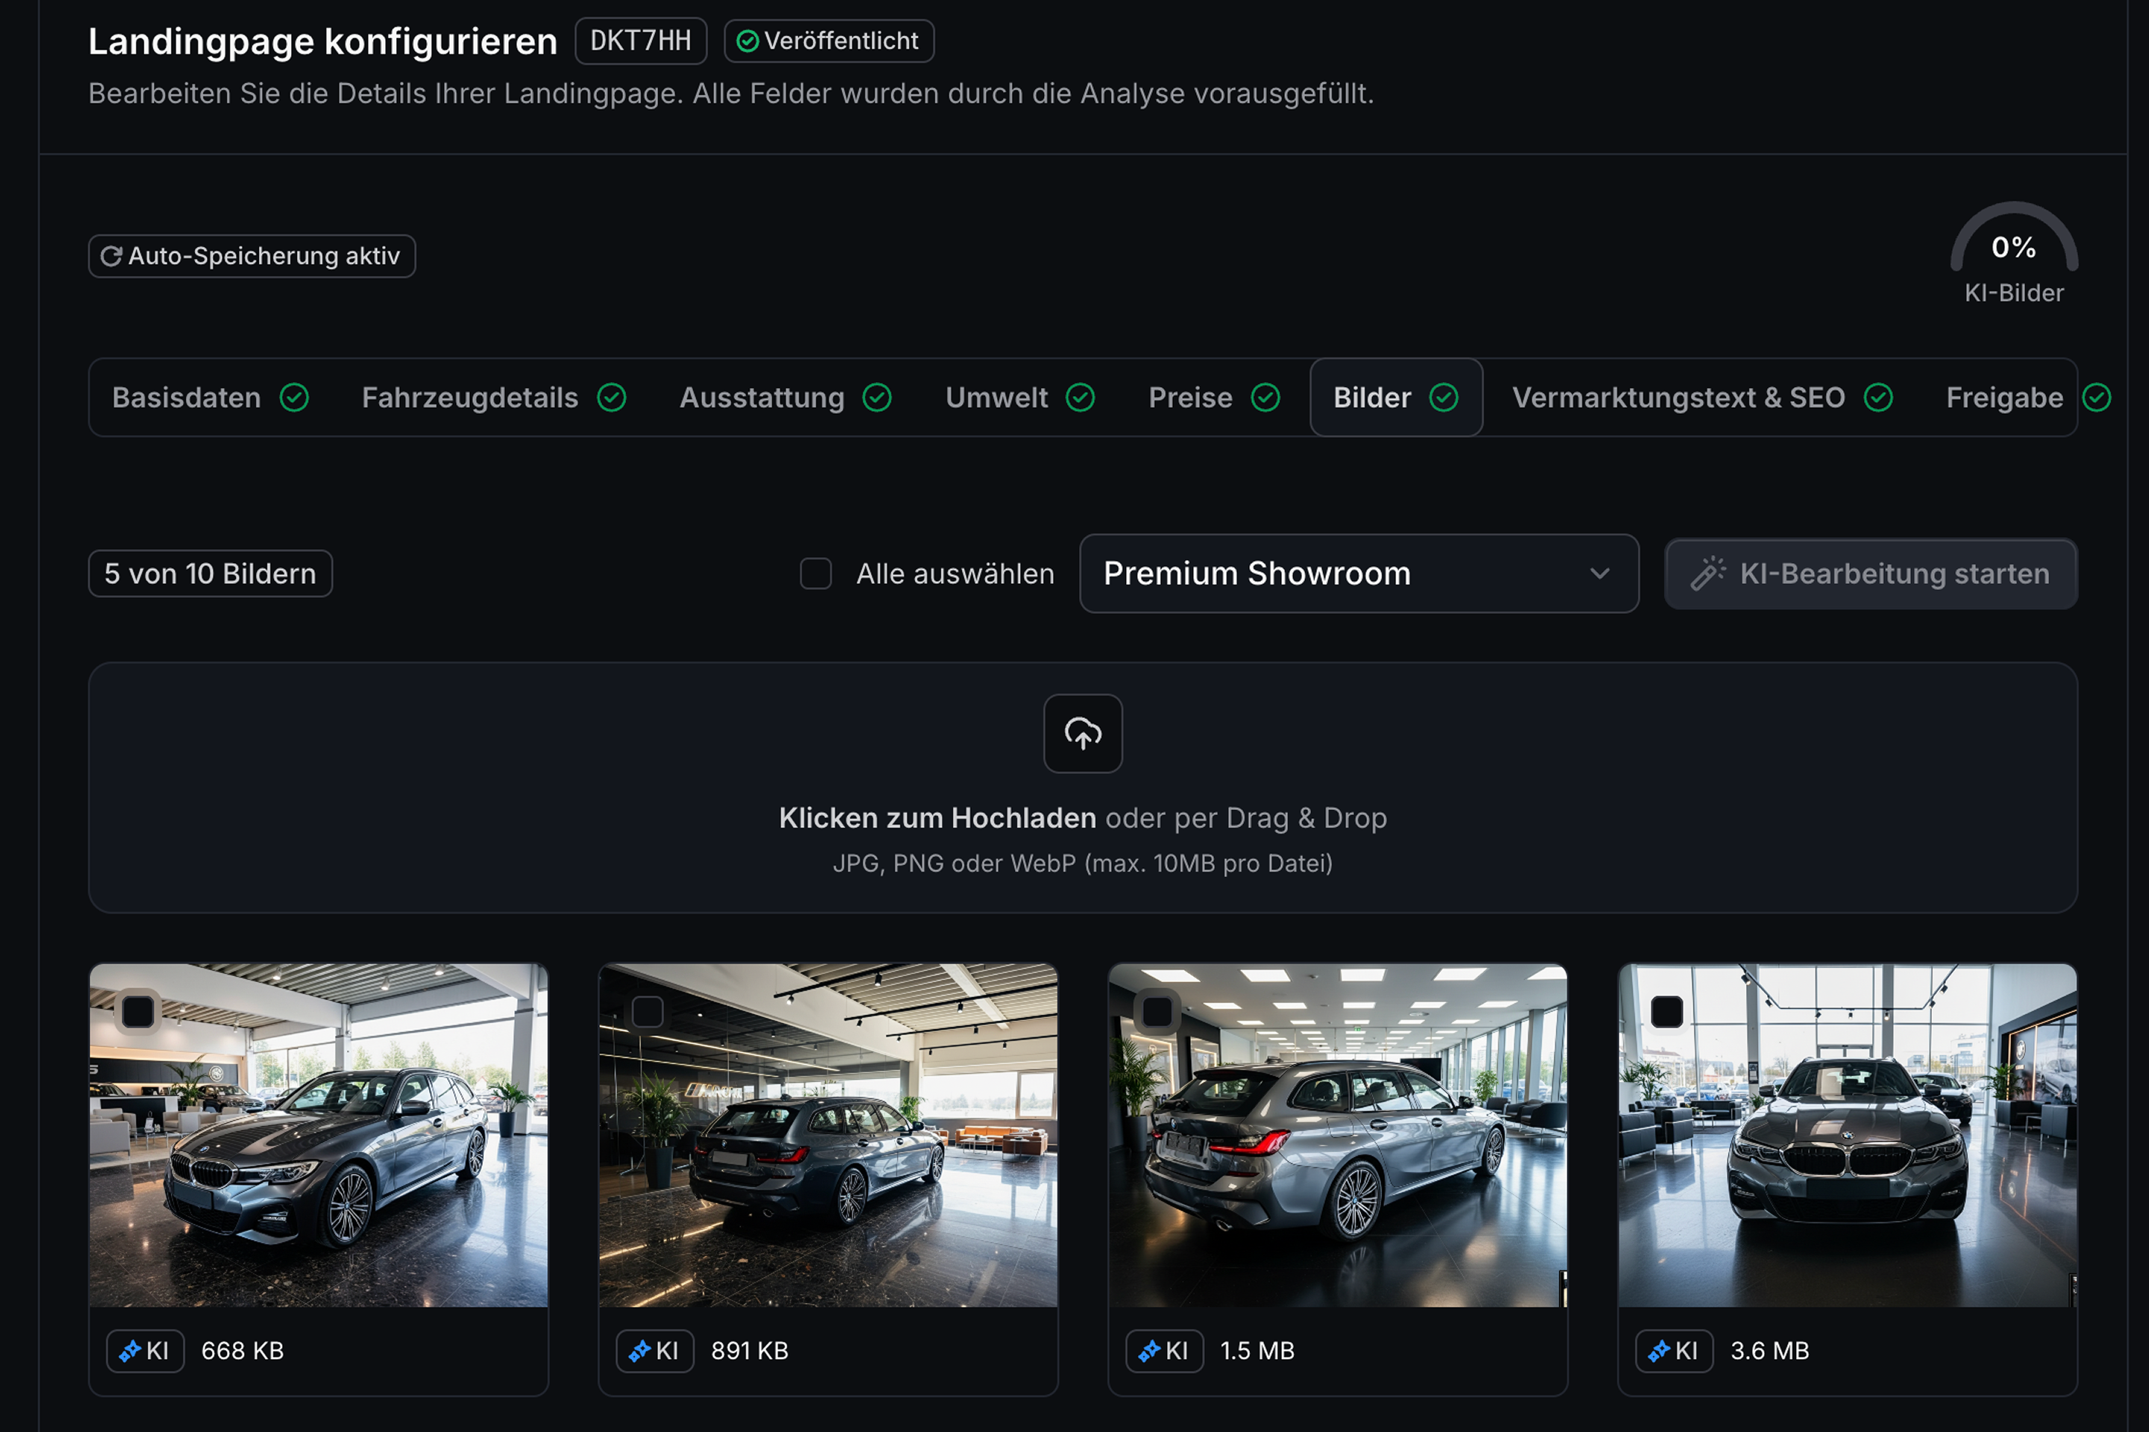Click the green check icon beside Preise
Screen dimensions: 2149x1432
[1266, 398]
